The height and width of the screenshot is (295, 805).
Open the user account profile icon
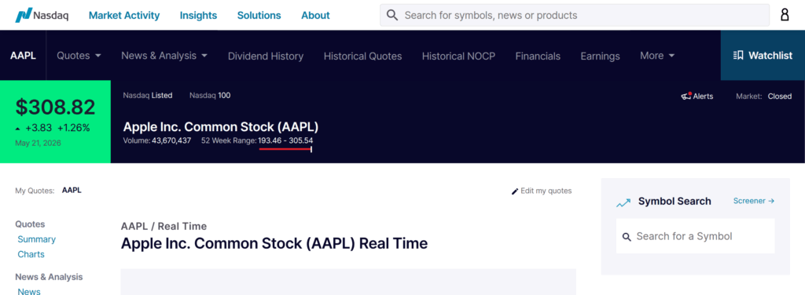point(785,15)
